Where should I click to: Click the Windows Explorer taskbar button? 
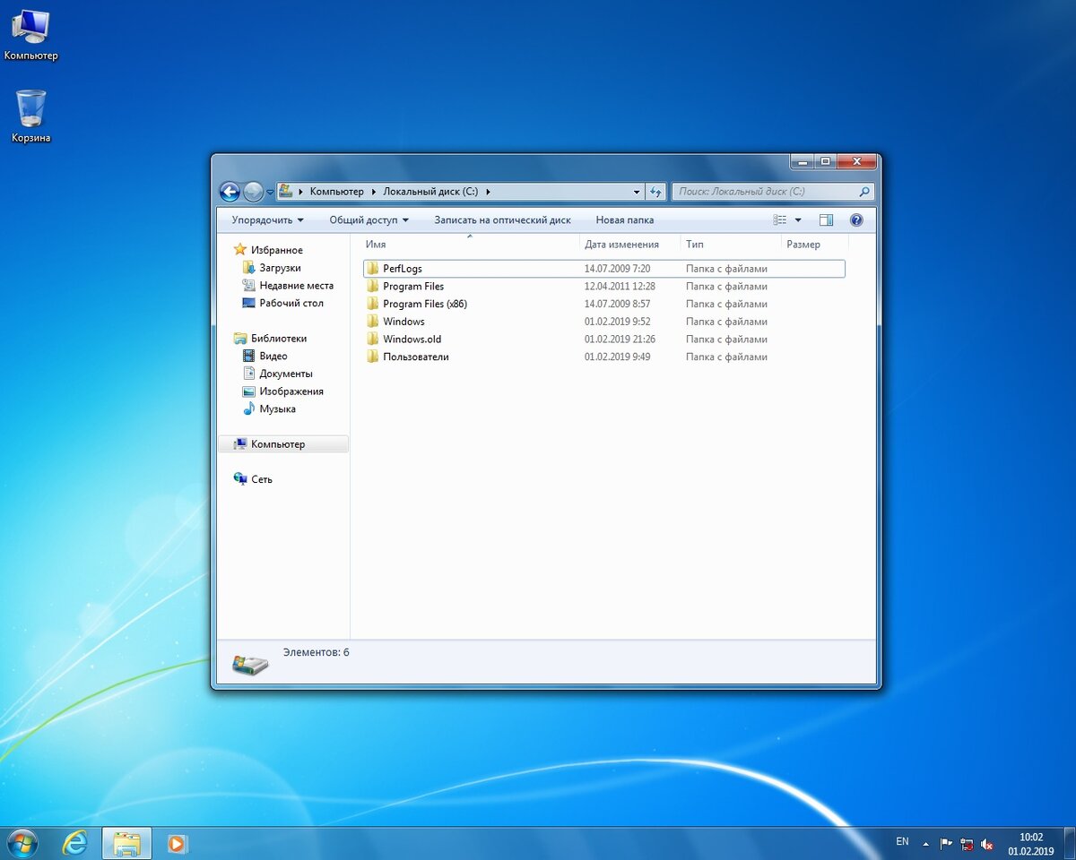point(126,843)
